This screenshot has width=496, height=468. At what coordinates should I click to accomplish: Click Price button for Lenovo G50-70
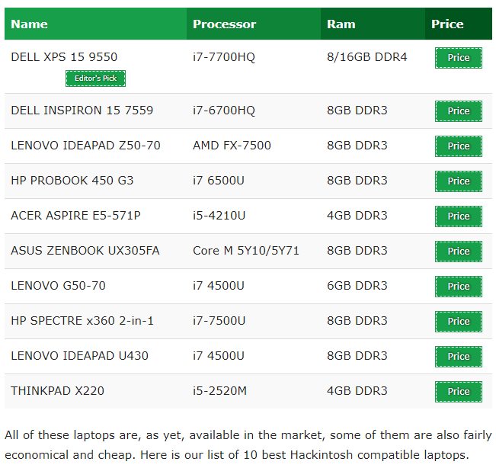[x=458, y=287]
